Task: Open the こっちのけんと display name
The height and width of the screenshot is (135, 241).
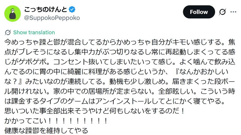Action: click(x=46, y=9)
